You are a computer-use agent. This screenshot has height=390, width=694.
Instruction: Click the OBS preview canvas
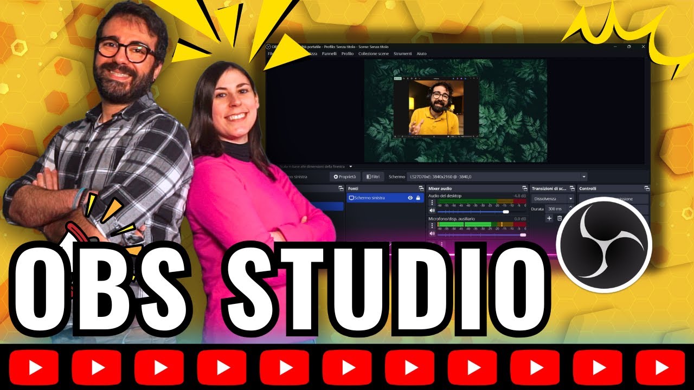click(x=455, y=111)
